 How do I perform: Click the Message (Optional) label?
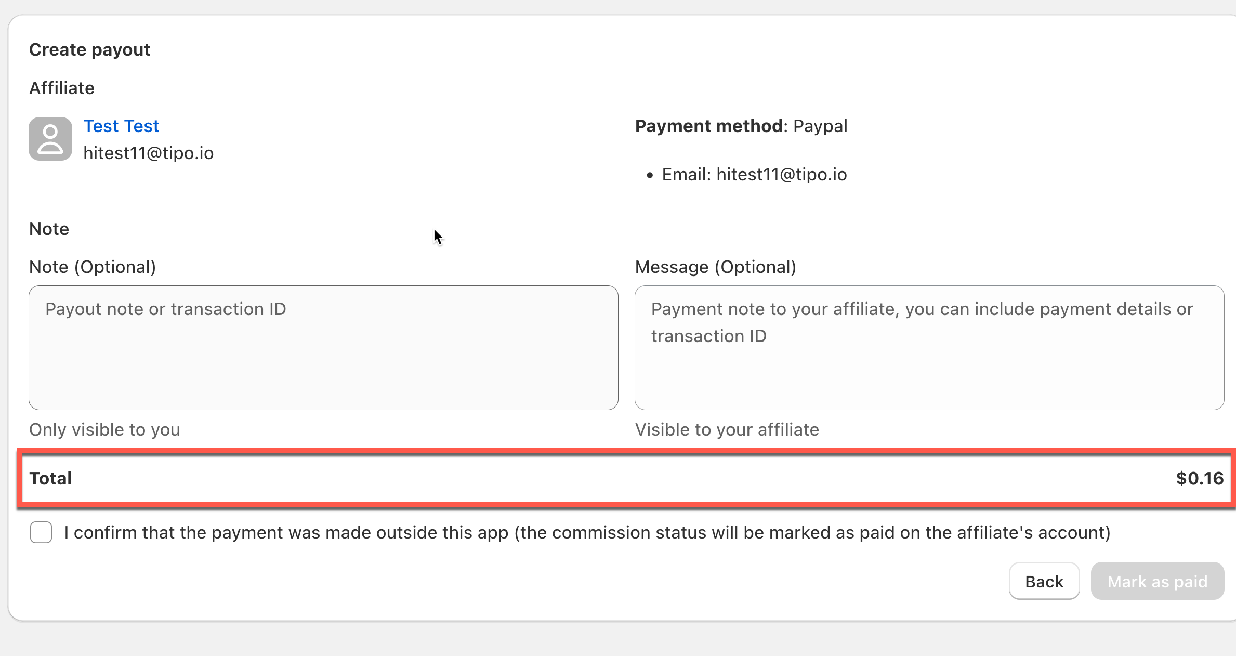coord(715,267)
